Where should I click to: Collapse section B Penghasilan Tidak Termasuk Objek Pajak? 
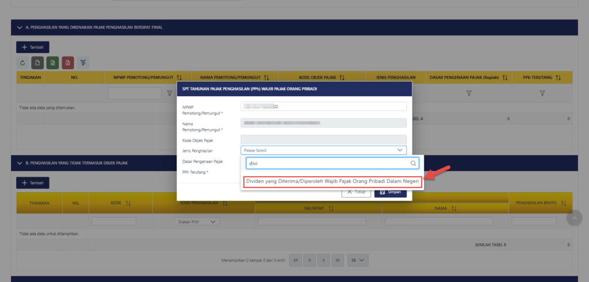click(14, 163)
